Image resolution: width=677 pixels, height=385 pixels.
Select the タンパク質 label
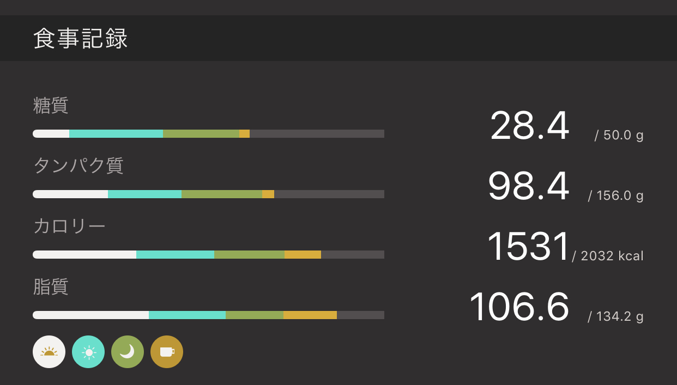tap(78, 166)
